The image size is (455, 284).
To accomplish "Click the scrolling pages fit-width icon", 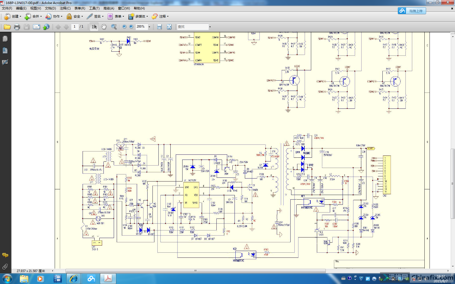I will [x=159, y=27].
